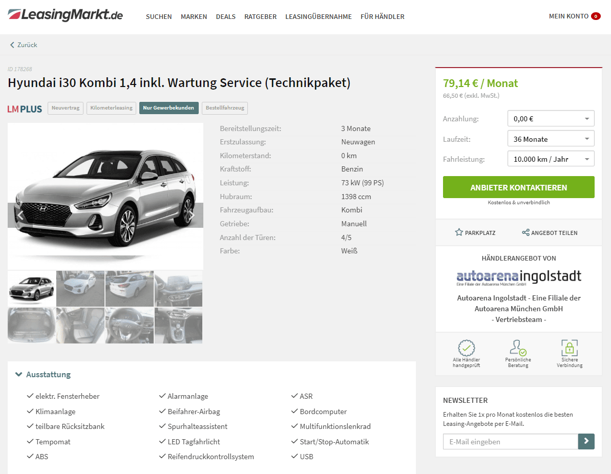Screen dimensions: 611x474
Task: Click the LM PLUS badge
Action: tap(25, 109)
